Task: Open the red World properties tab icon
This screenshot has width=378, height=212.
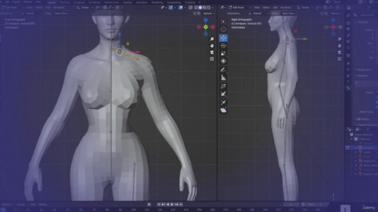Action: point(348,48)
